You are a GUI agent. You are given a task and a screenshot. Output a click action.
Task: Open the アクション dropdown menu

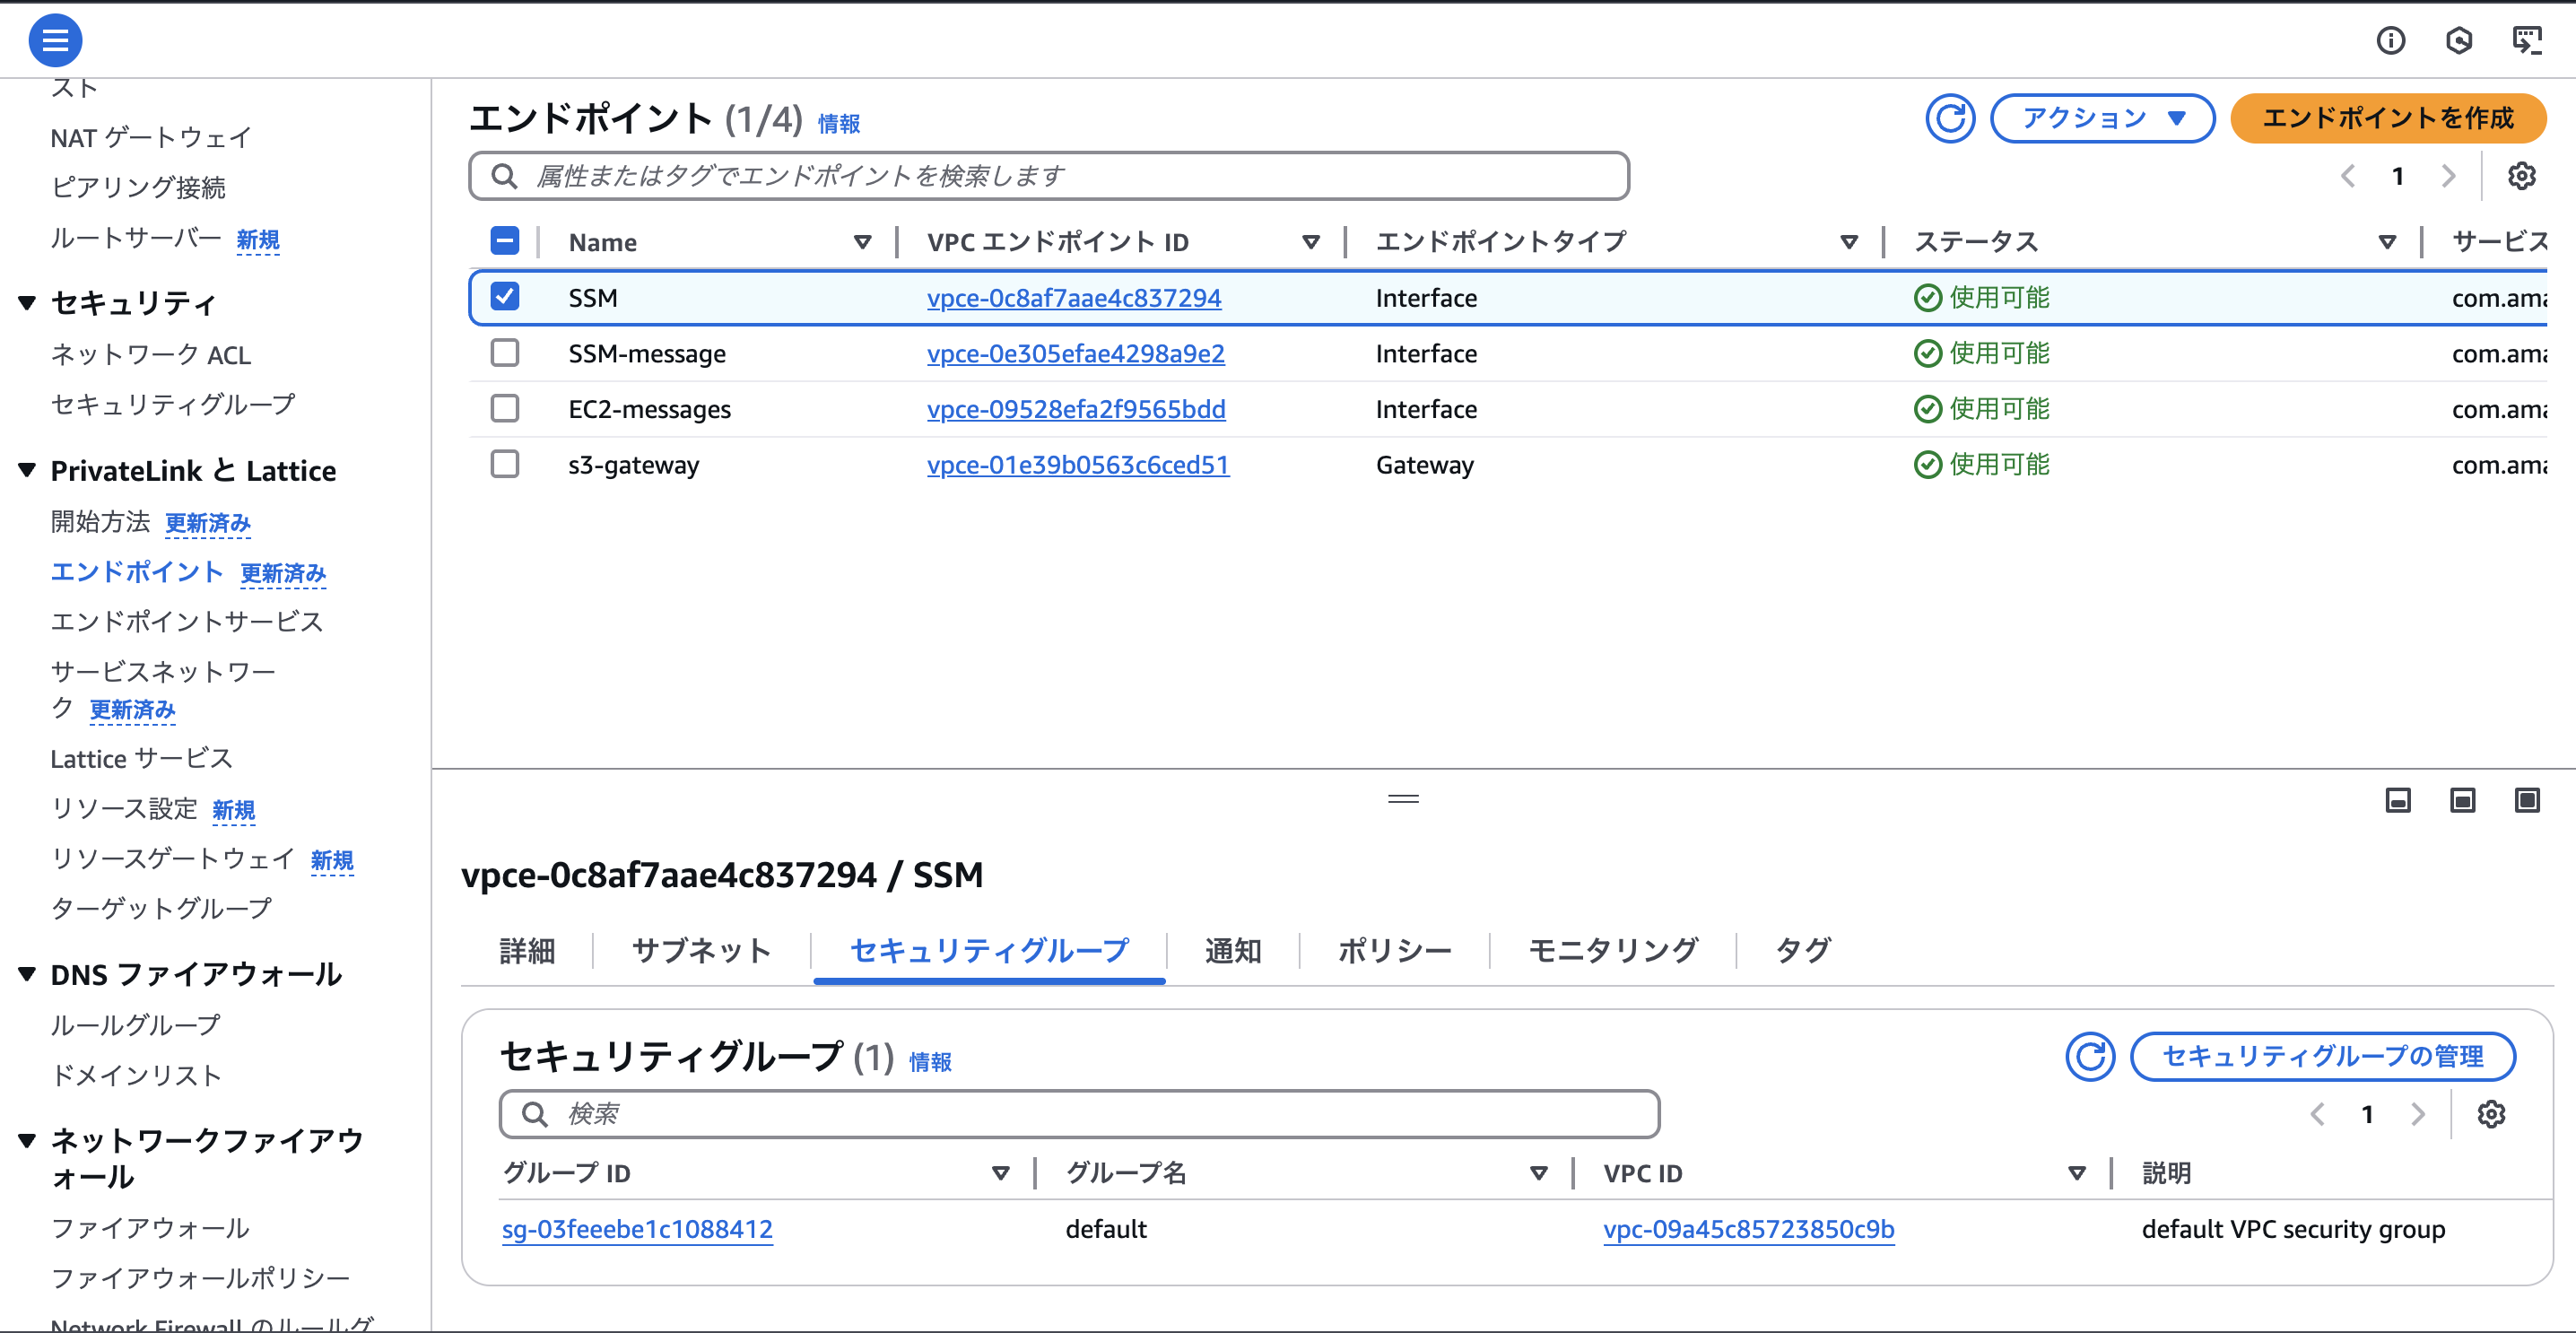click(2101, 119)
